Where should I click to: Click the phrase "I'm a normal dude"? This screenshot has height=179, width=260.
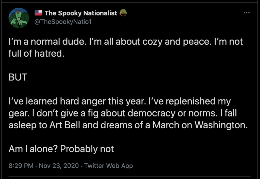point(47,42)
